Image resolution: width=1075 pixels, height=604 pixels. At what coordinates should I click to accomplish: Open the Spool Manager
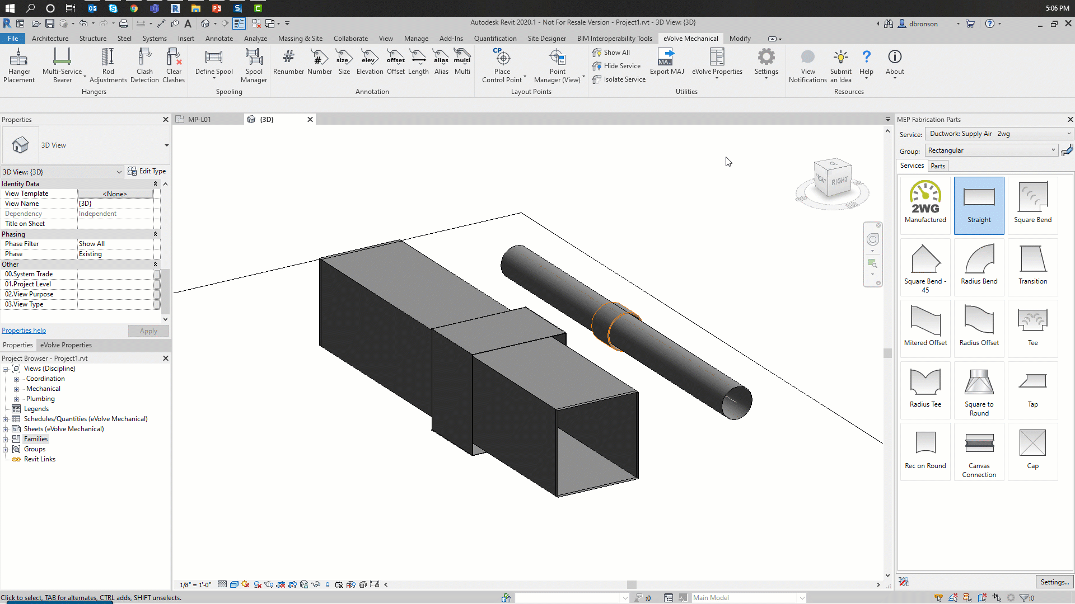(x=254, y=65)
